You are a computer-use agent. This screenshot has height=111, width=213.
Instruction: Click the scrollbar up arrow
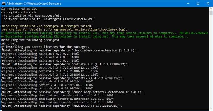pyautogui.click(x=211, y=9)
